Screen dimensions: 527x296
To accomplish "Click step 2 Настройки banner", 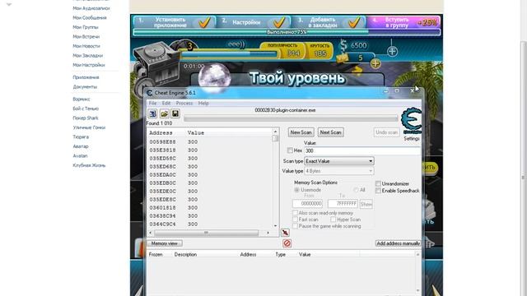I will click(x=253, y=22).
